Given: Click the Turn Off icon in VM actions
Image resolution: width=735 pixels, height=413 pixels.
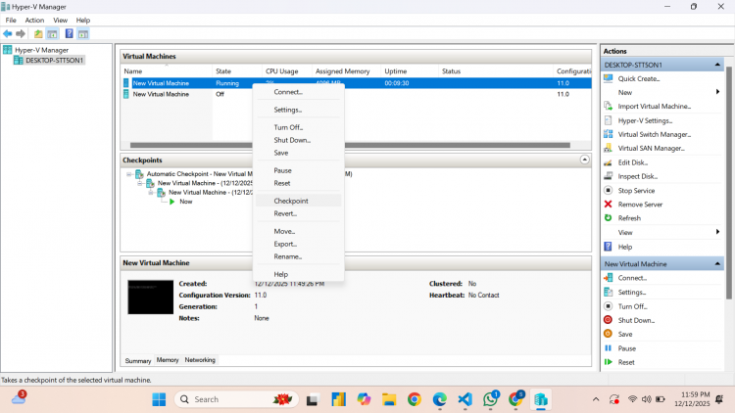Looking at the screenshot, I should (608, 306).
